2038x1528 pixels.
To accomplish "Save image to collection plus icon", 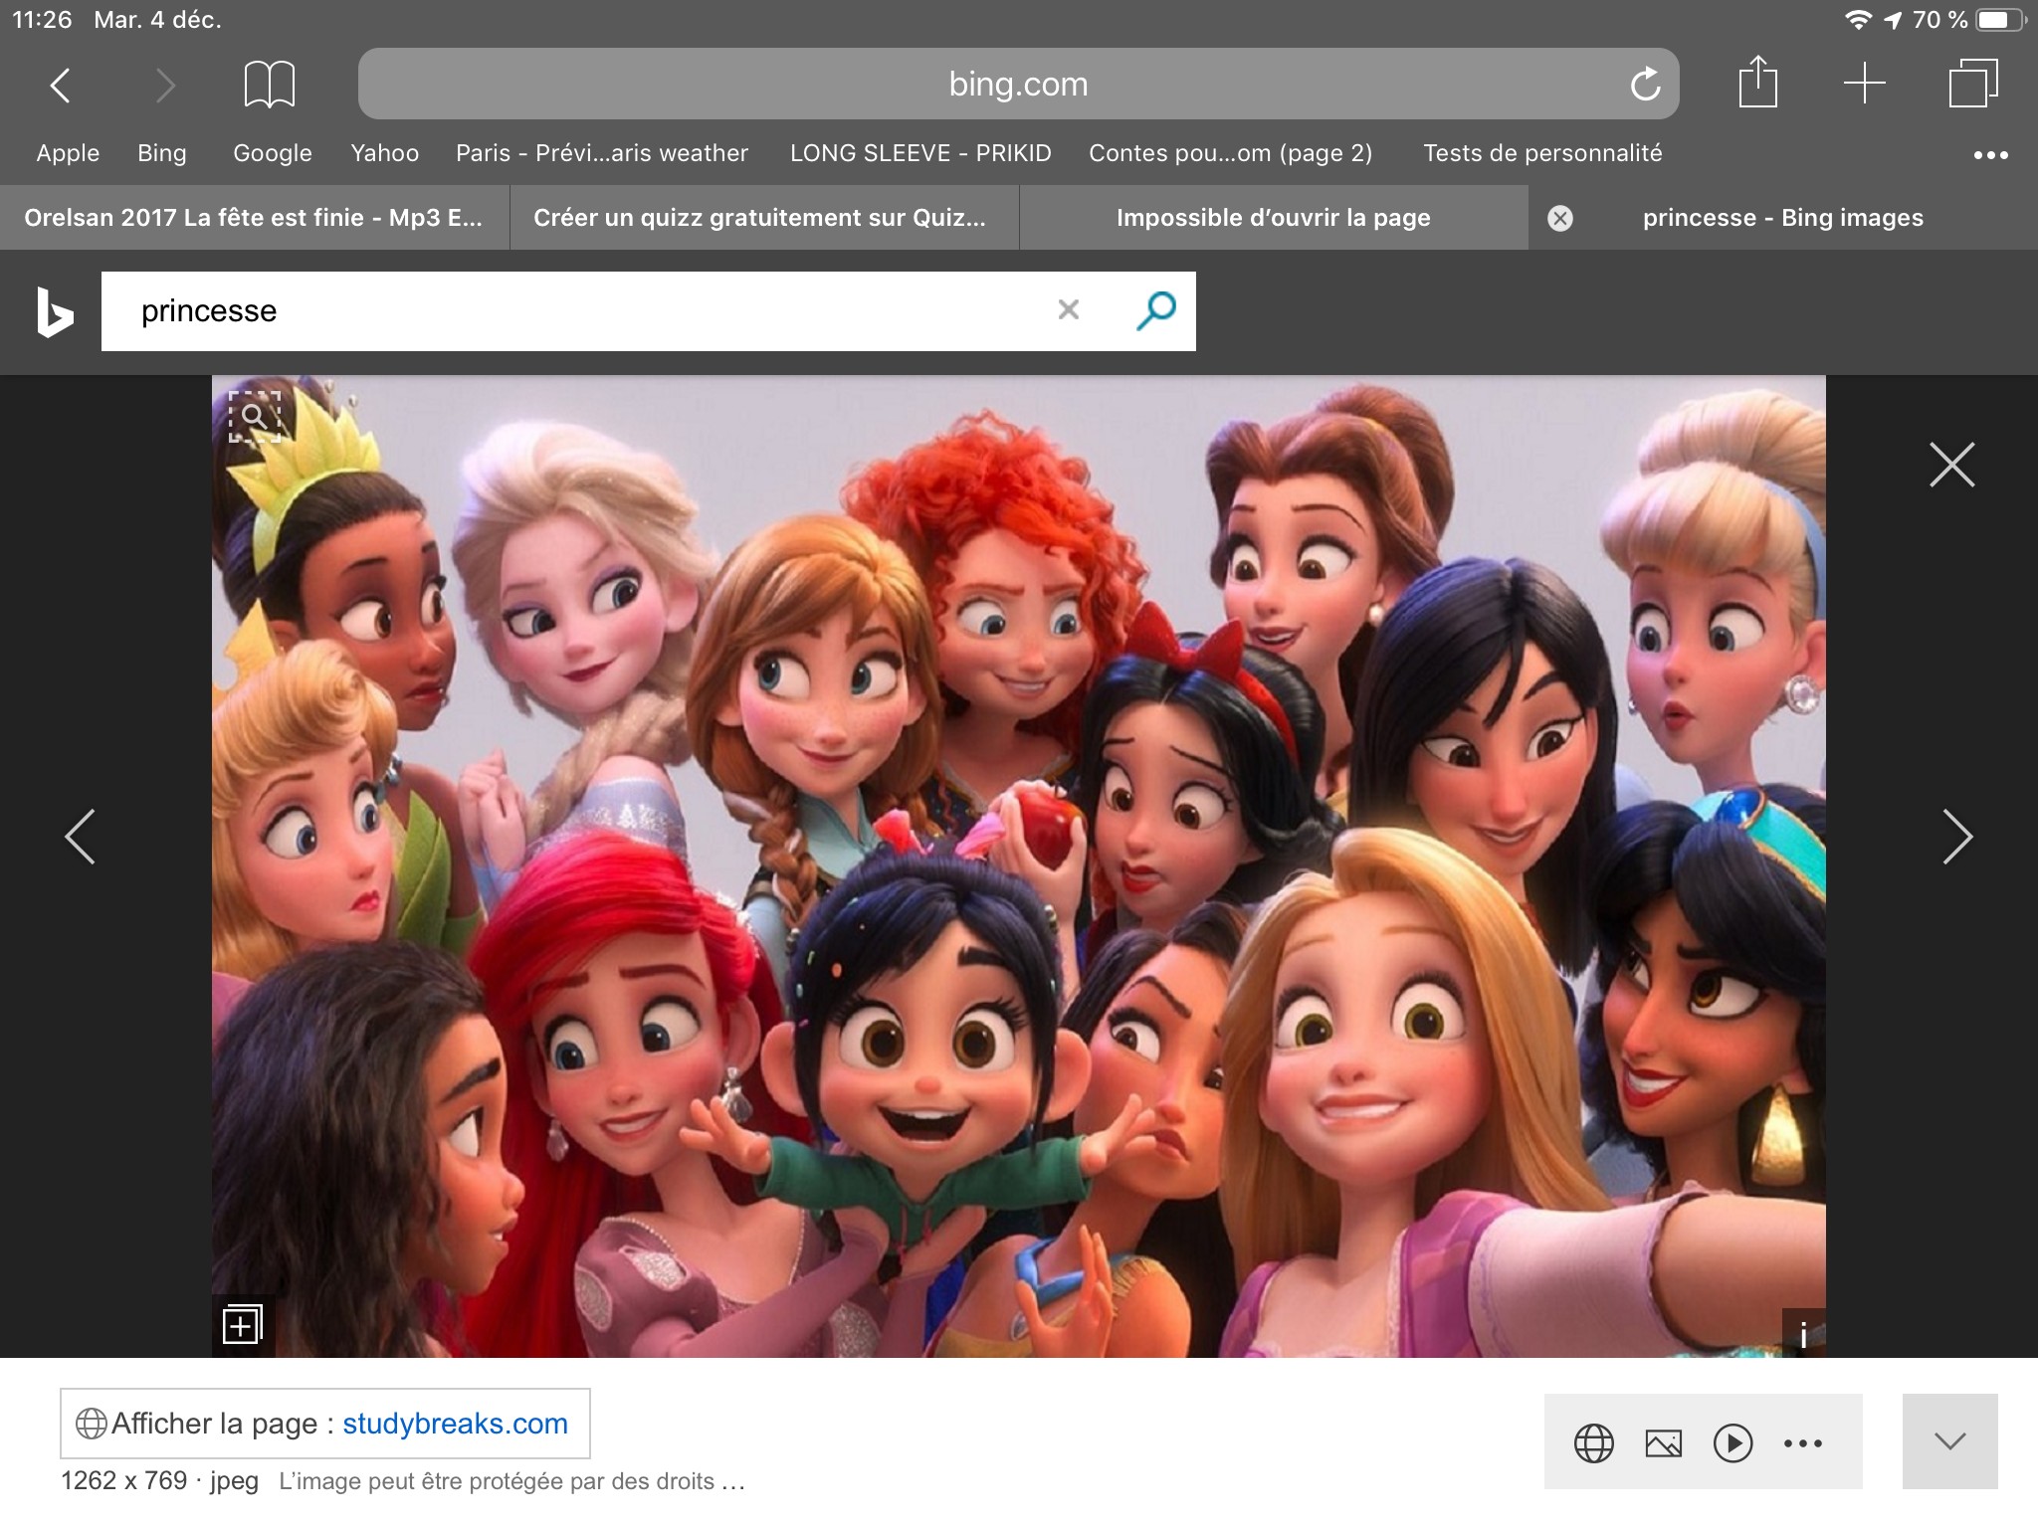I will click(x=242, y=1324).
